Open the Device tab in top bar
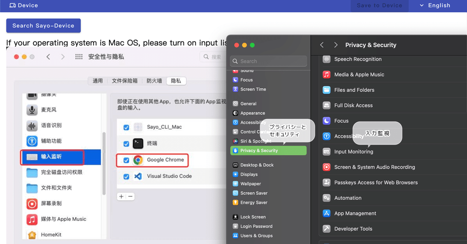467x244 pixels. (x=23, y=5)
